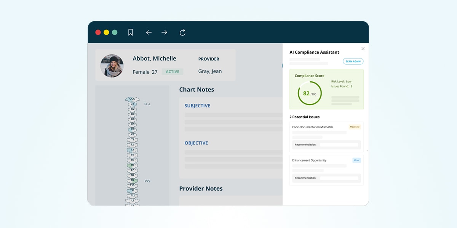The image size is (457, 228).
Task: Expand the Enhancement Opportunity issue card
Action: (326, 170)
